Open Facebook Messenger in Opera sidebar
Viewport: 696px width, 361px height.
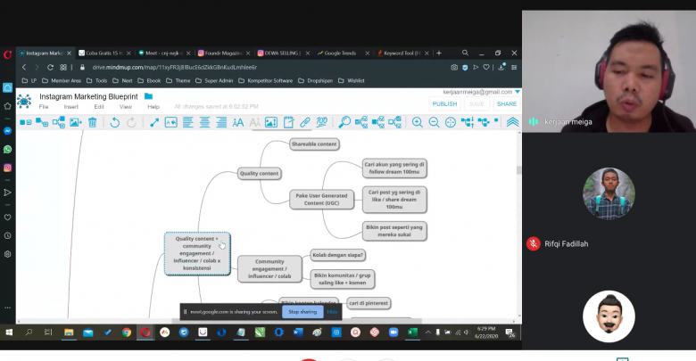coord(7,131)
